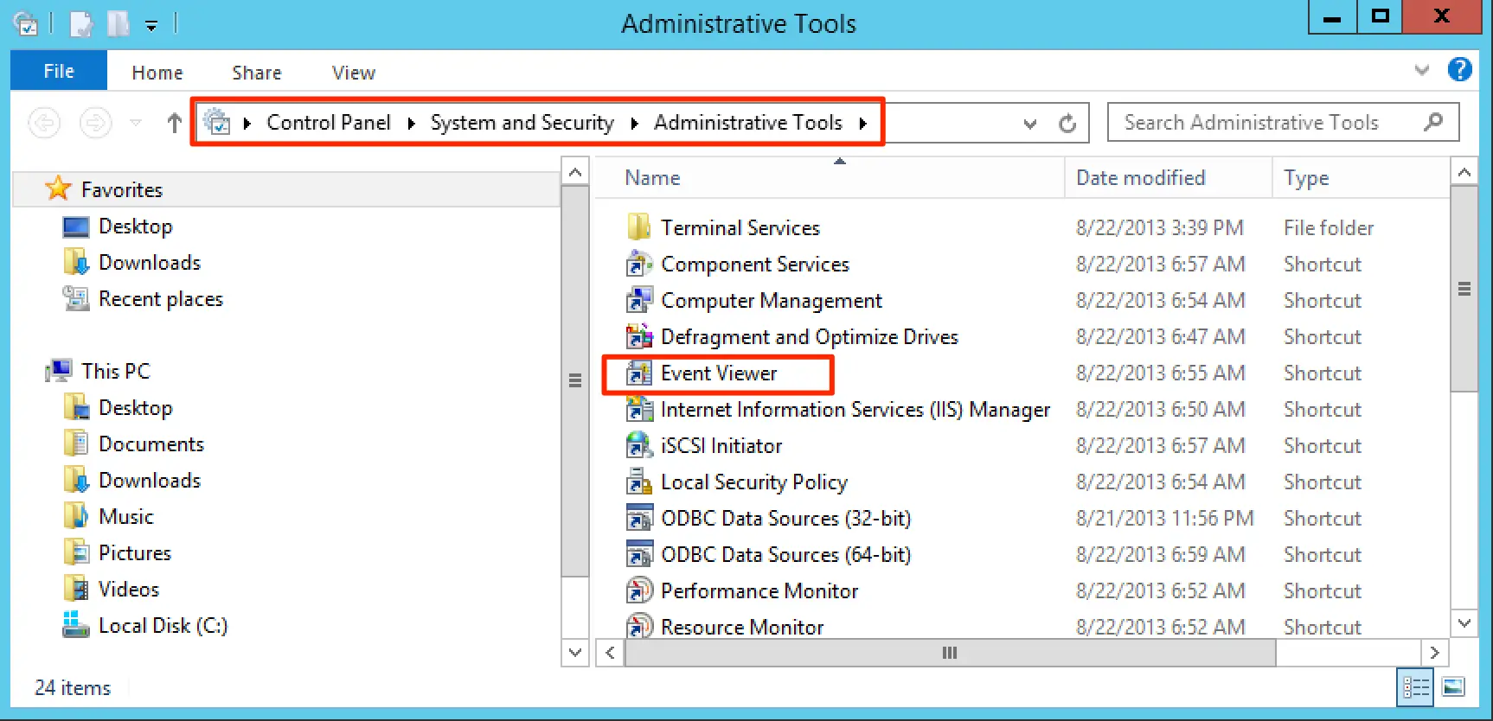The width and height of the screenshot is (1493, 721).
Task: Click the Local Security Policy icon
Action: 639,482
